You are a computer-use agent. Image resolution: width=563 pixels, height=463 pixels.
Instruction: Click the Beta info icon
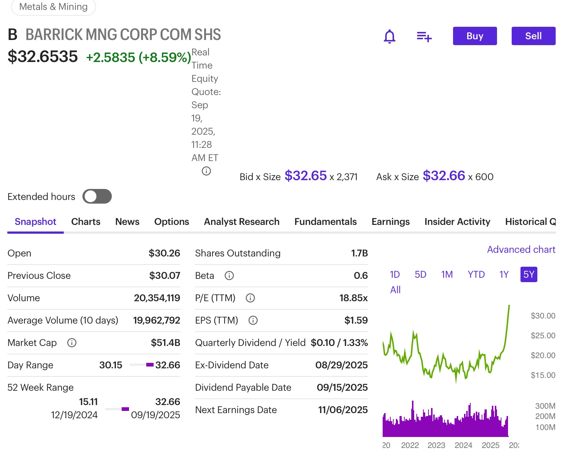pos(229,276)
